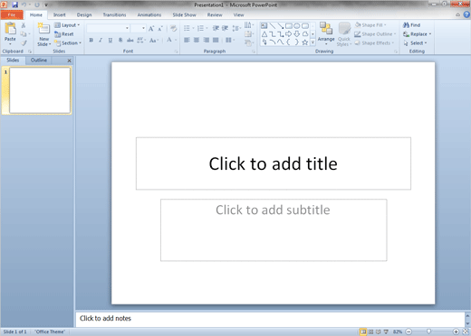Open the Design ribbon tab

pos(84,14)
